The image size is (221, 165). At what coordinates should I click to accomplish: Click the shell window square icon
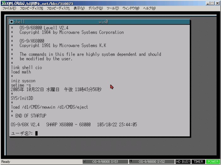tap(12, 22)
